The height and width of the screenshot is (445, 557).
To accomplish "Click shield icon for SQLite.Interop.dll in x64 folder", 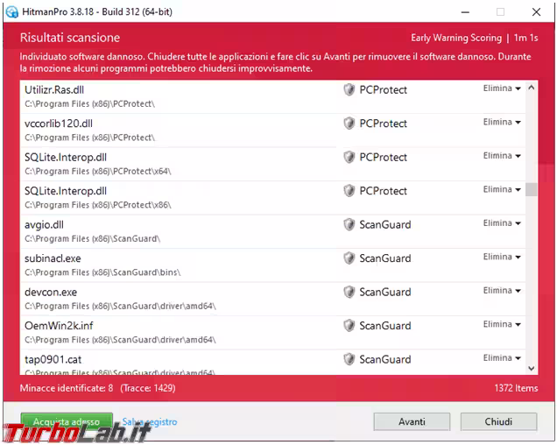I will point(349,157).
